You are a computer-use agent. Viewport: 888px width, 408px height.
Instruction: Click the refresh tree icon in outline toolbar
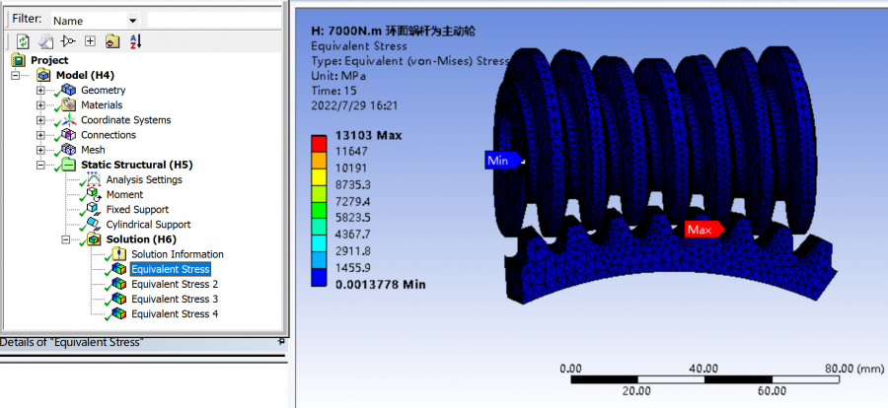tap(23, 41)
